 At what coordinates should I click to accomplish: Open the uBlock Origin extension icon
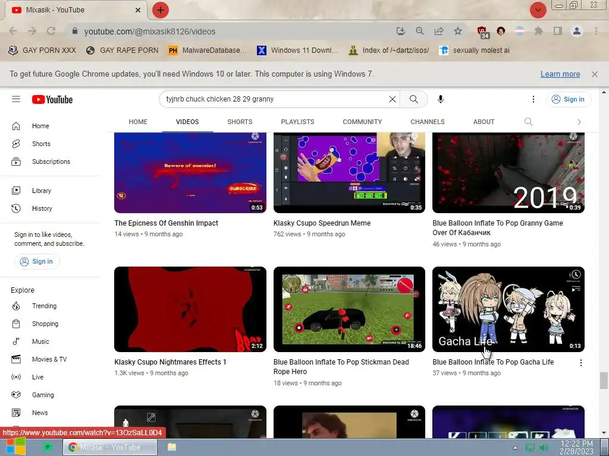click(x=482, y=32)
